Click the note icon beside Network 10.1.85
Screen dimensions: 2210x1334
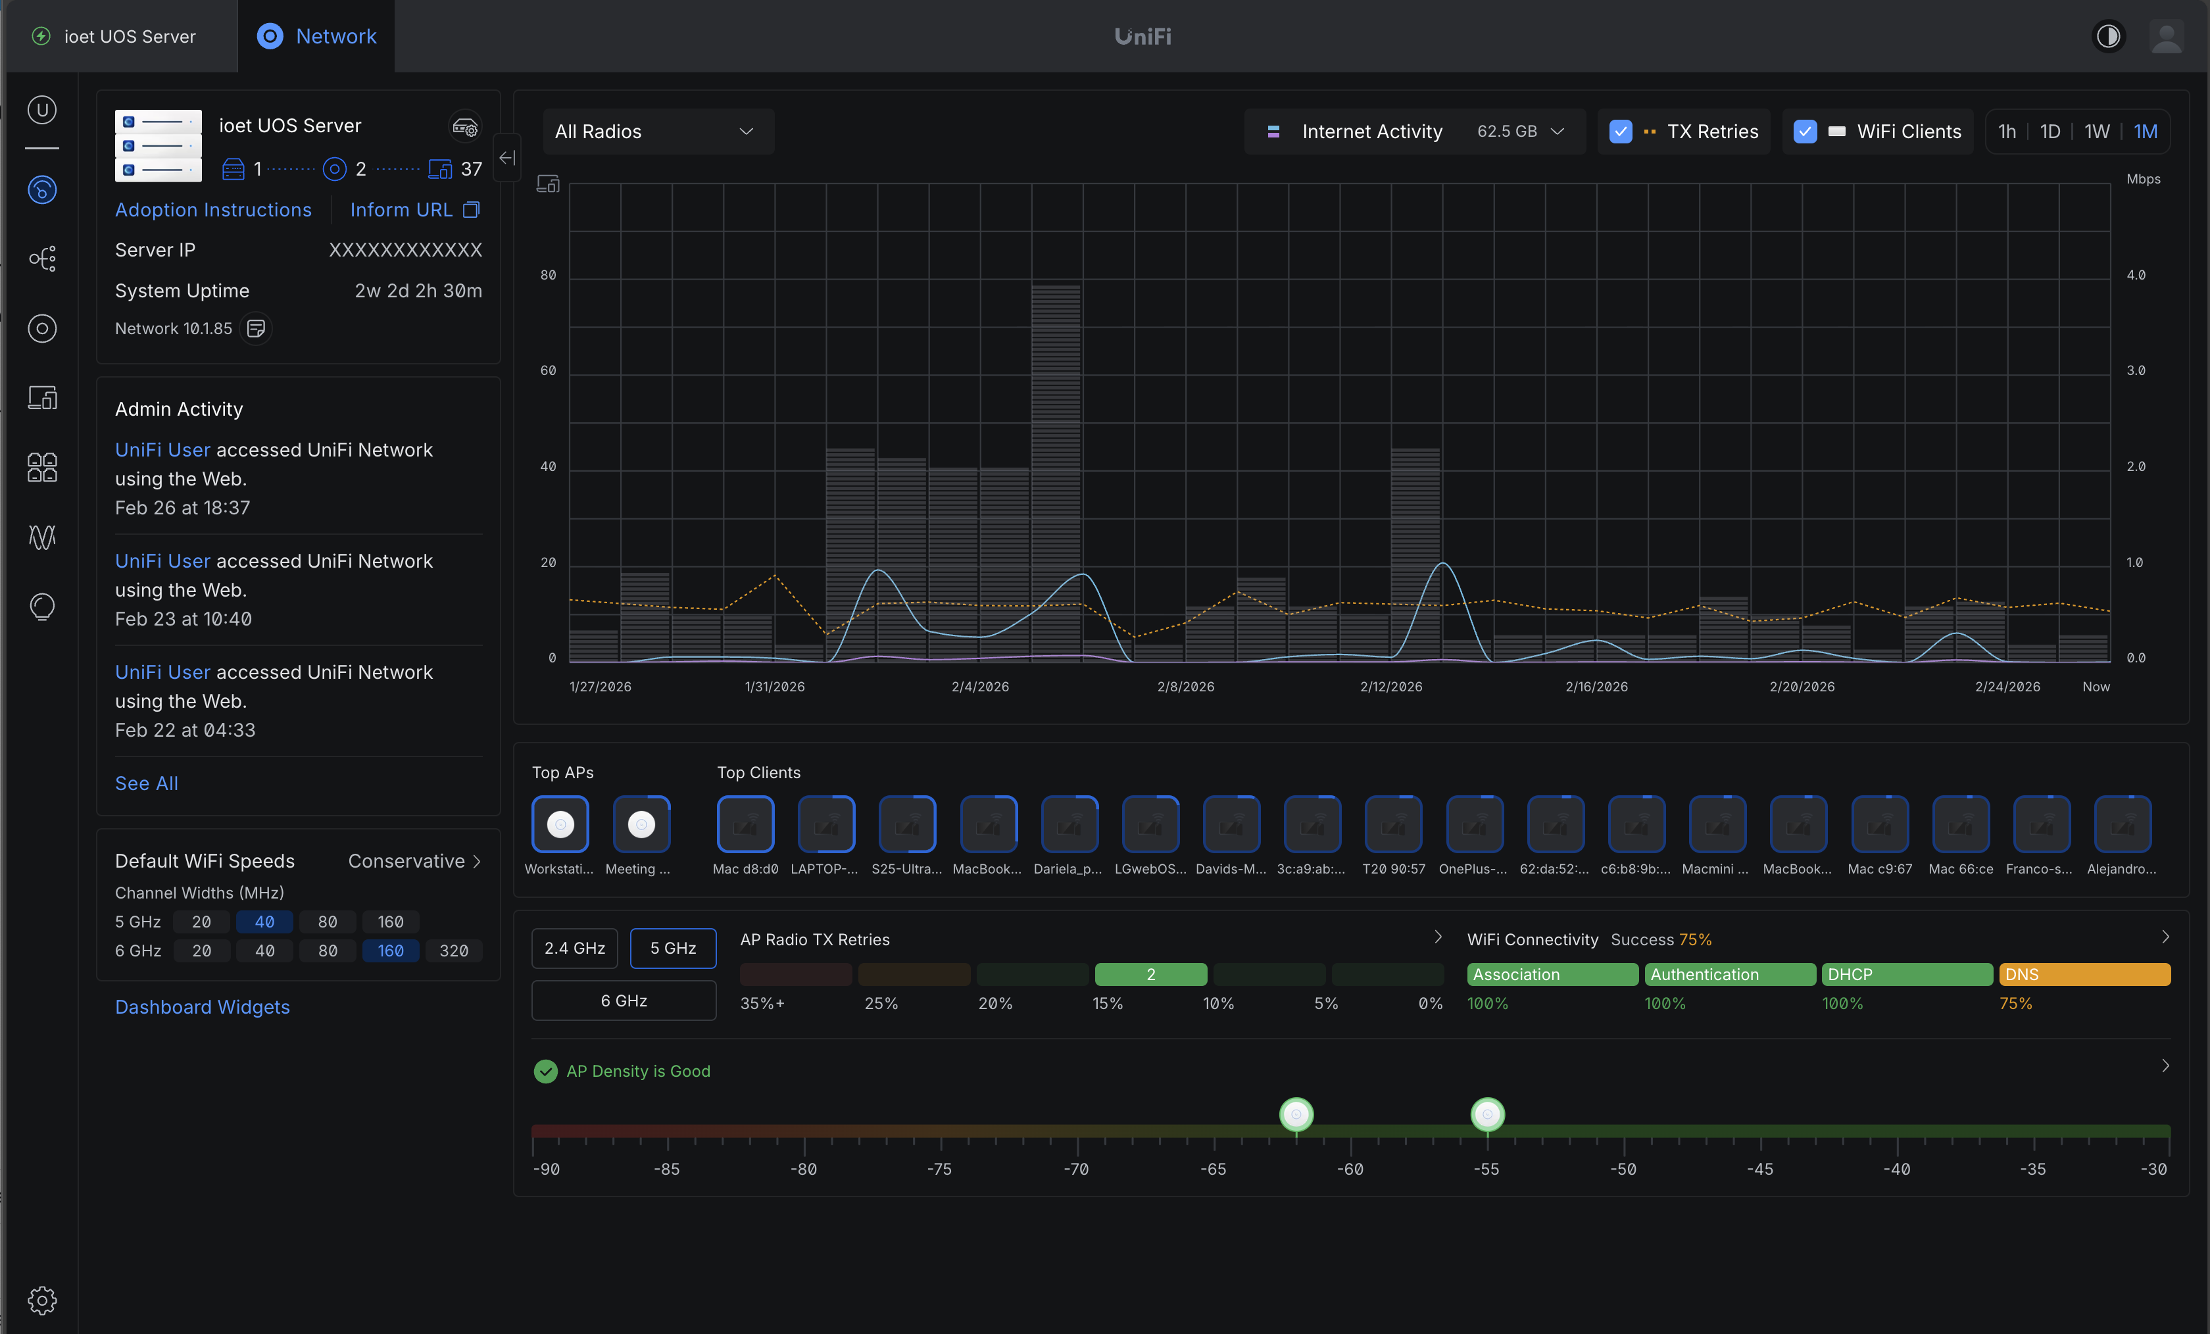point(256,328)
